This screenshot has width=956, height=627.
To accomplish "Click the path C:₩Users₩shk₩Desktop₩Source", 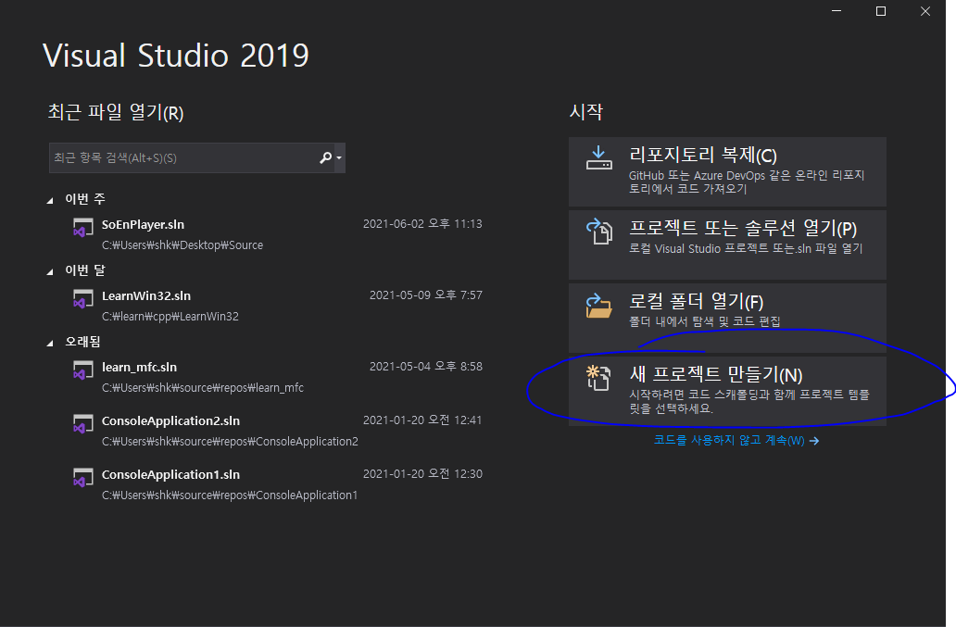I will point(182,245).
